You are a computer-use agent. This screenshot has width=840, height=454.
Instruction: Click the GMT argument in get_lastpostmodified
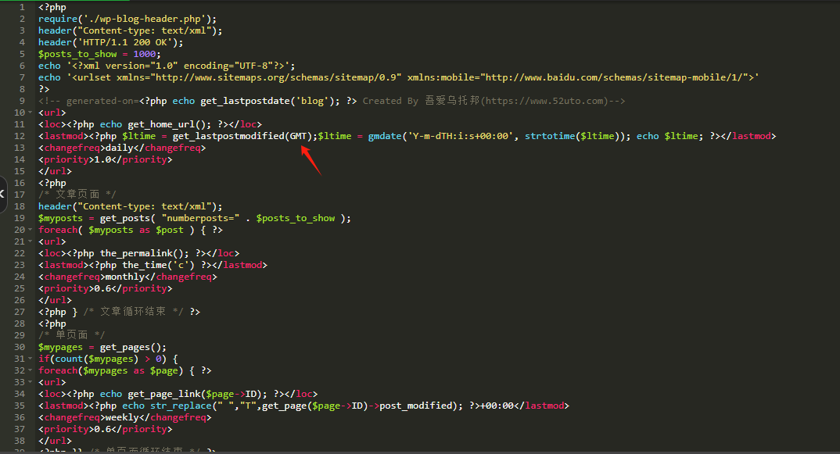click(298, 136)
